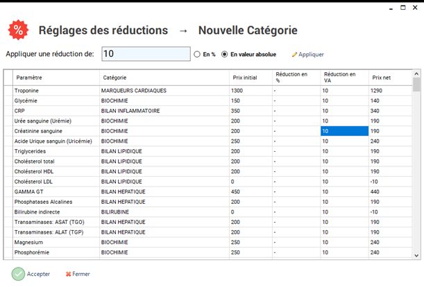Select the "En valeur absolue" radio option
The width and height of the screenshot is (424, 287).
224,54
